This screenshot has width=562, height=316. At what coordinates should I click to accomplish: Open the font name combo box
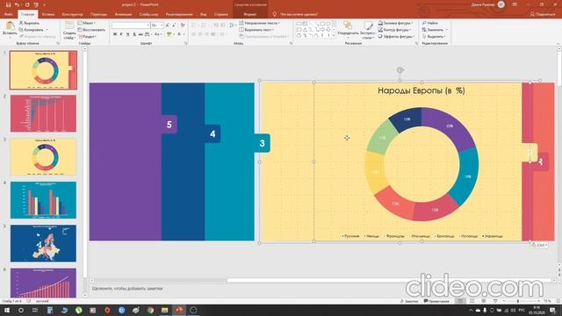[x=131, y=25]
